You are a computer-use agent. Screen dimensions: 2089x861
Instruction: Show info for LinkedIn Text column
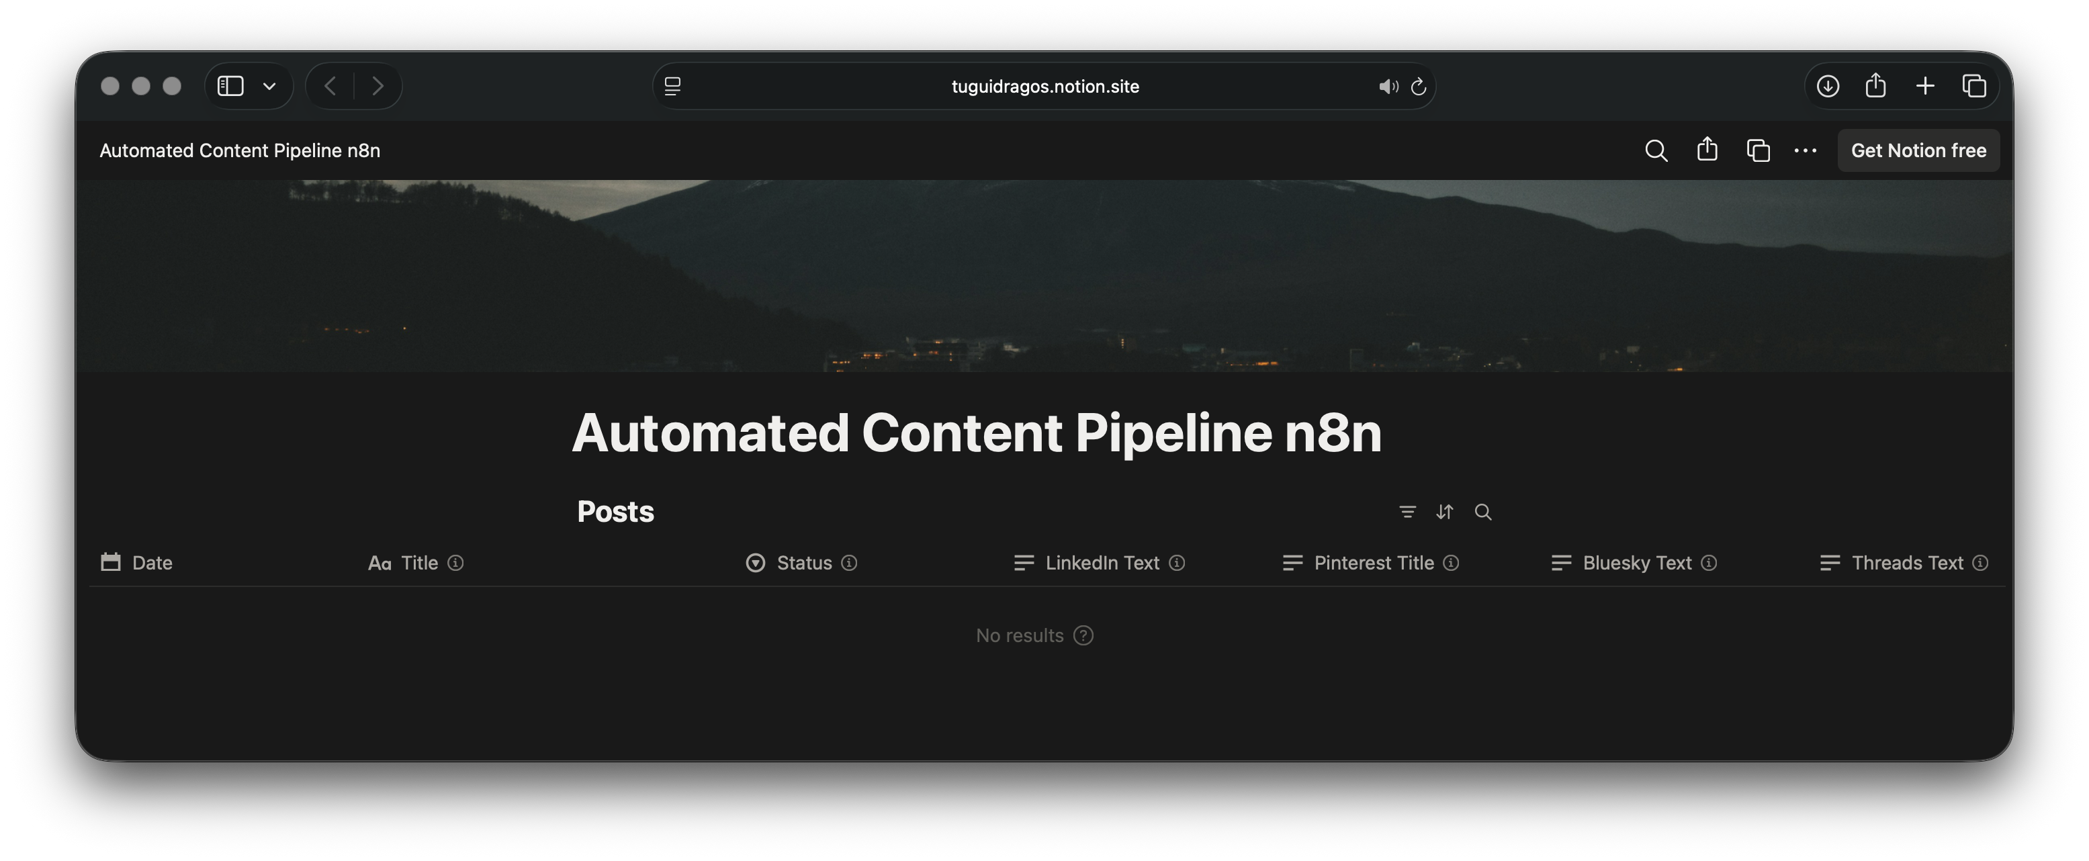[1177, 563]
